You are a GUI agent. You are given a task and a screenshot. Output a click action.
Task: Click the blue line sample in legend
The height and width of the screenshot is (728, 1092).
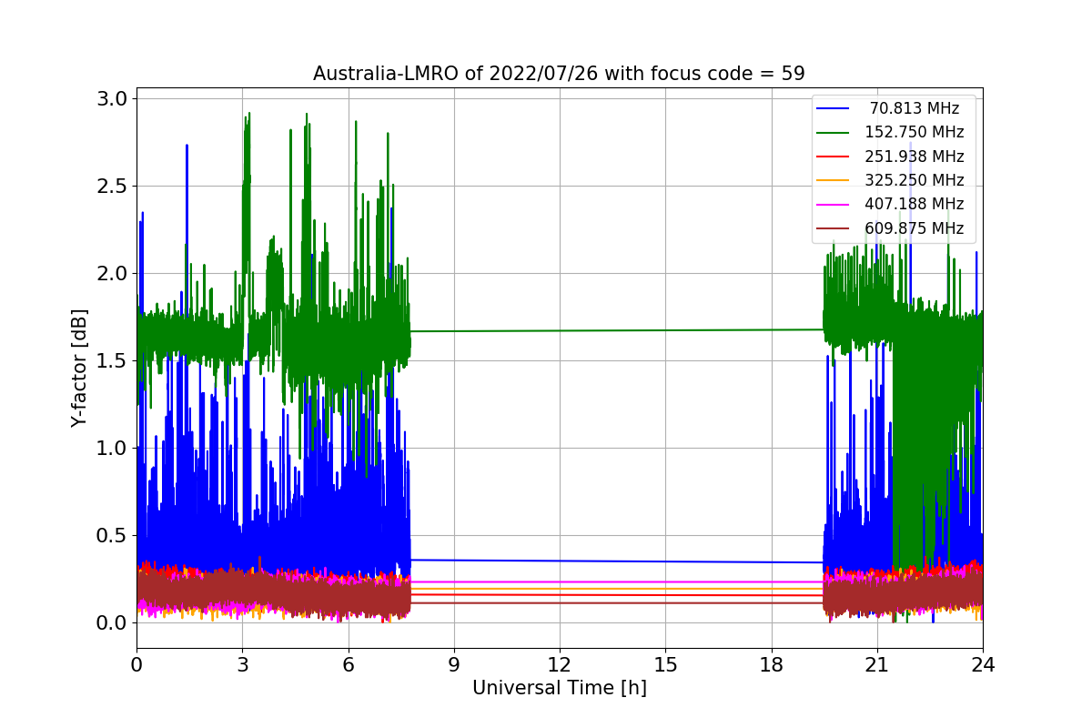pos(834,109)
